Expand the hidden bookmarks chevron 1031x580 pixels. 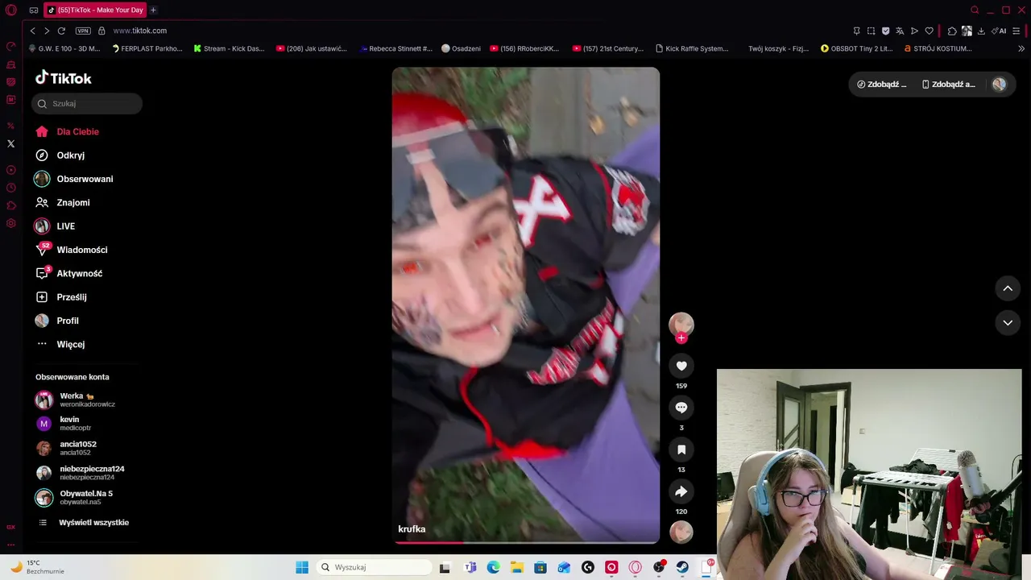click(x=1022, y=48)
